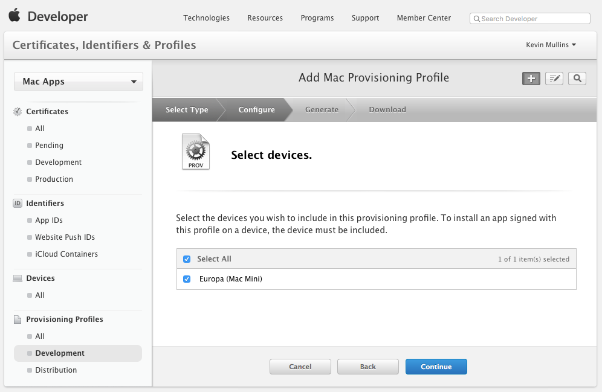Open the Programs menu
This screenshot has height=392, width=602.
click(x=317, y=18)
